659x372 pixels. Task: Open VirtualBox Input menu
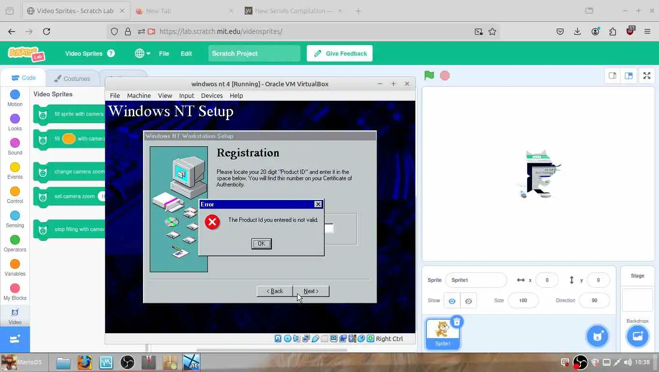[x=187, y=95]
